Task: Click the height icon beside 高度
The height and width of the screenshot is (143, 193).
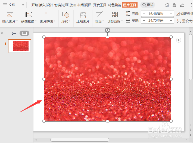Action: tap(128, 14)
